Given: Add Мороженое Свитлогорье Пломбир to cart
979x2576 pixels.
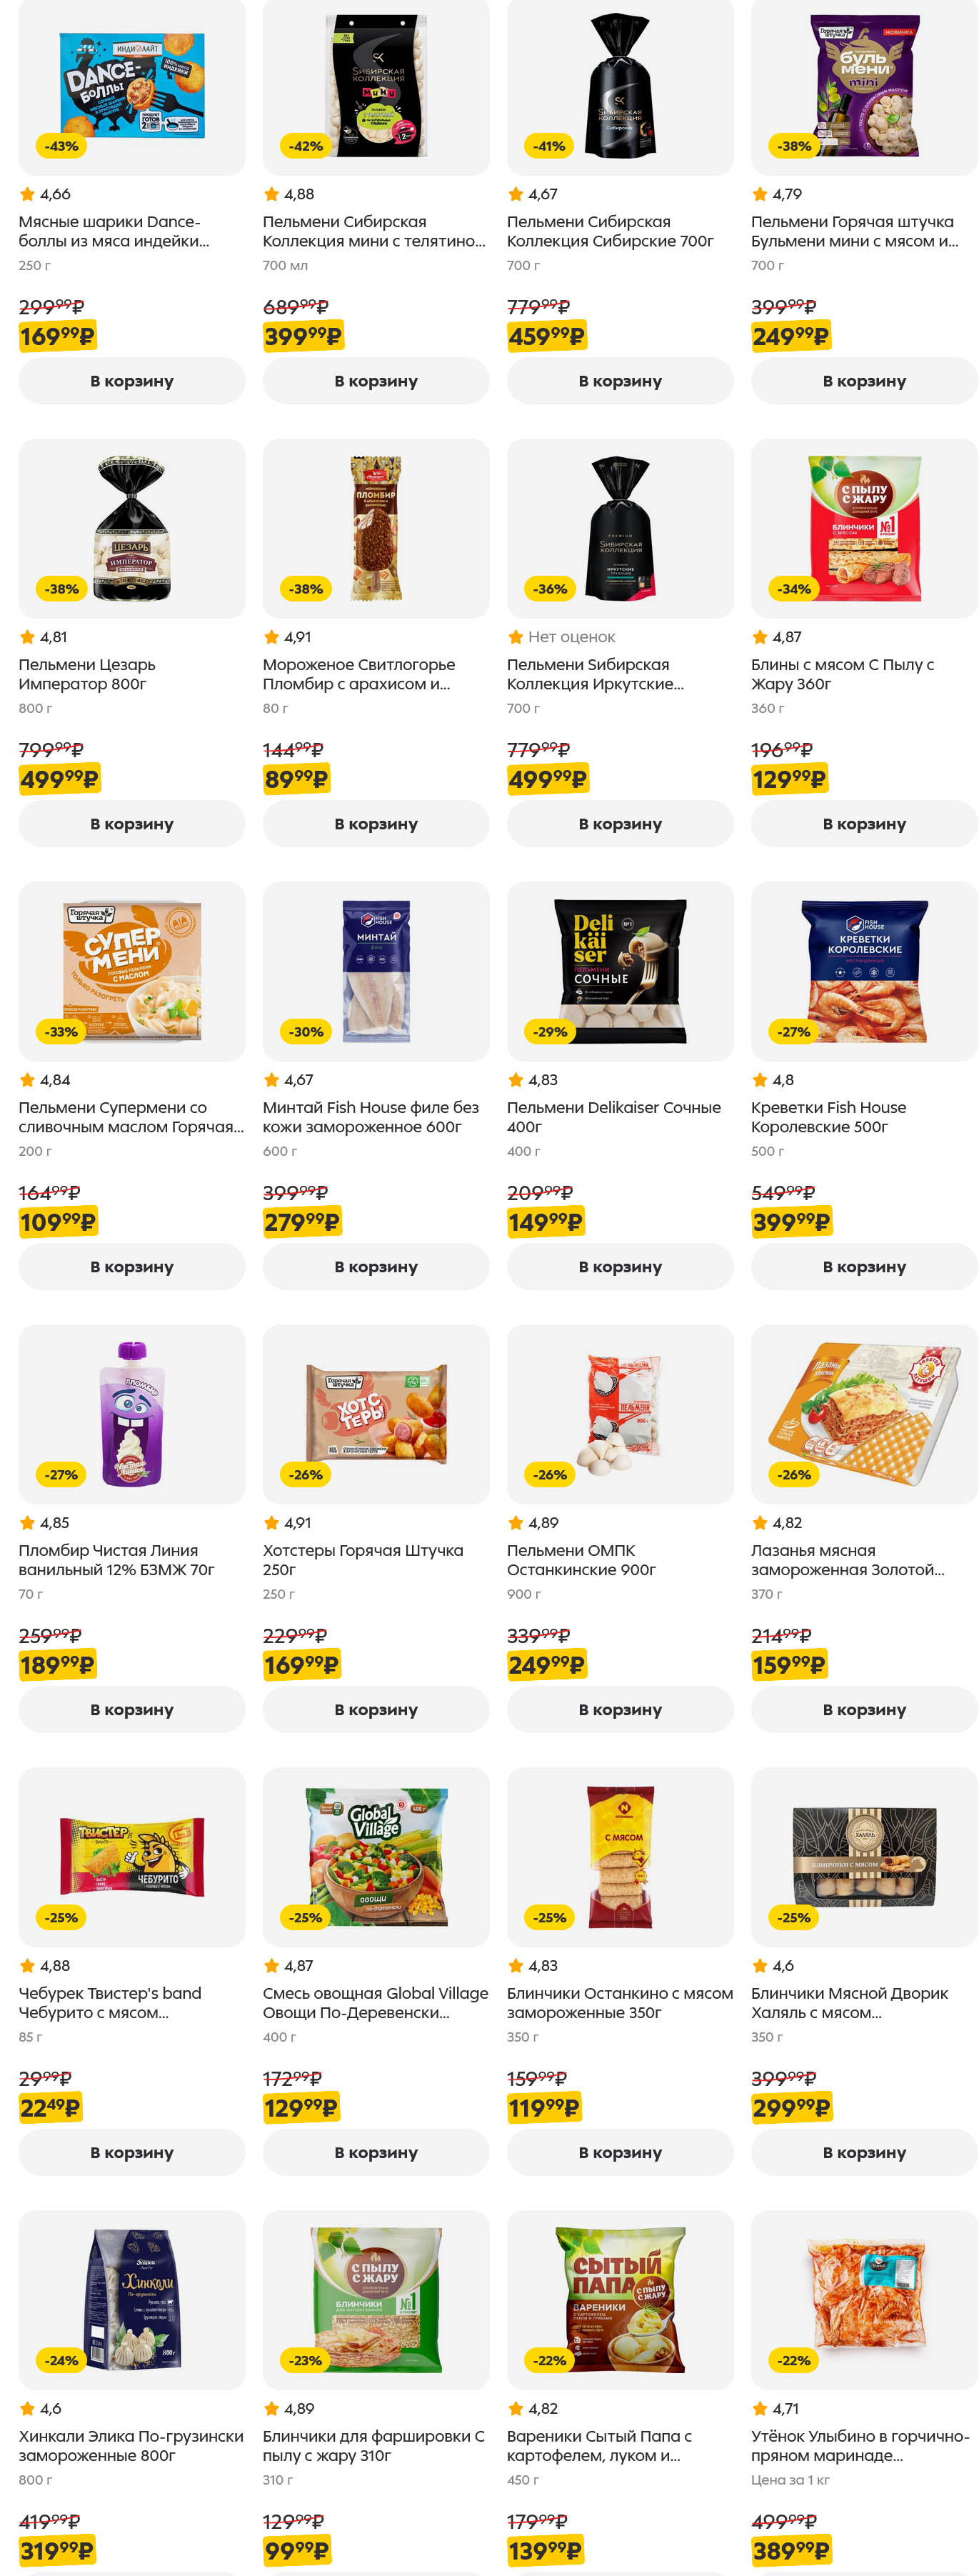Looking at the screenshot, I should (x=376, y=824).
